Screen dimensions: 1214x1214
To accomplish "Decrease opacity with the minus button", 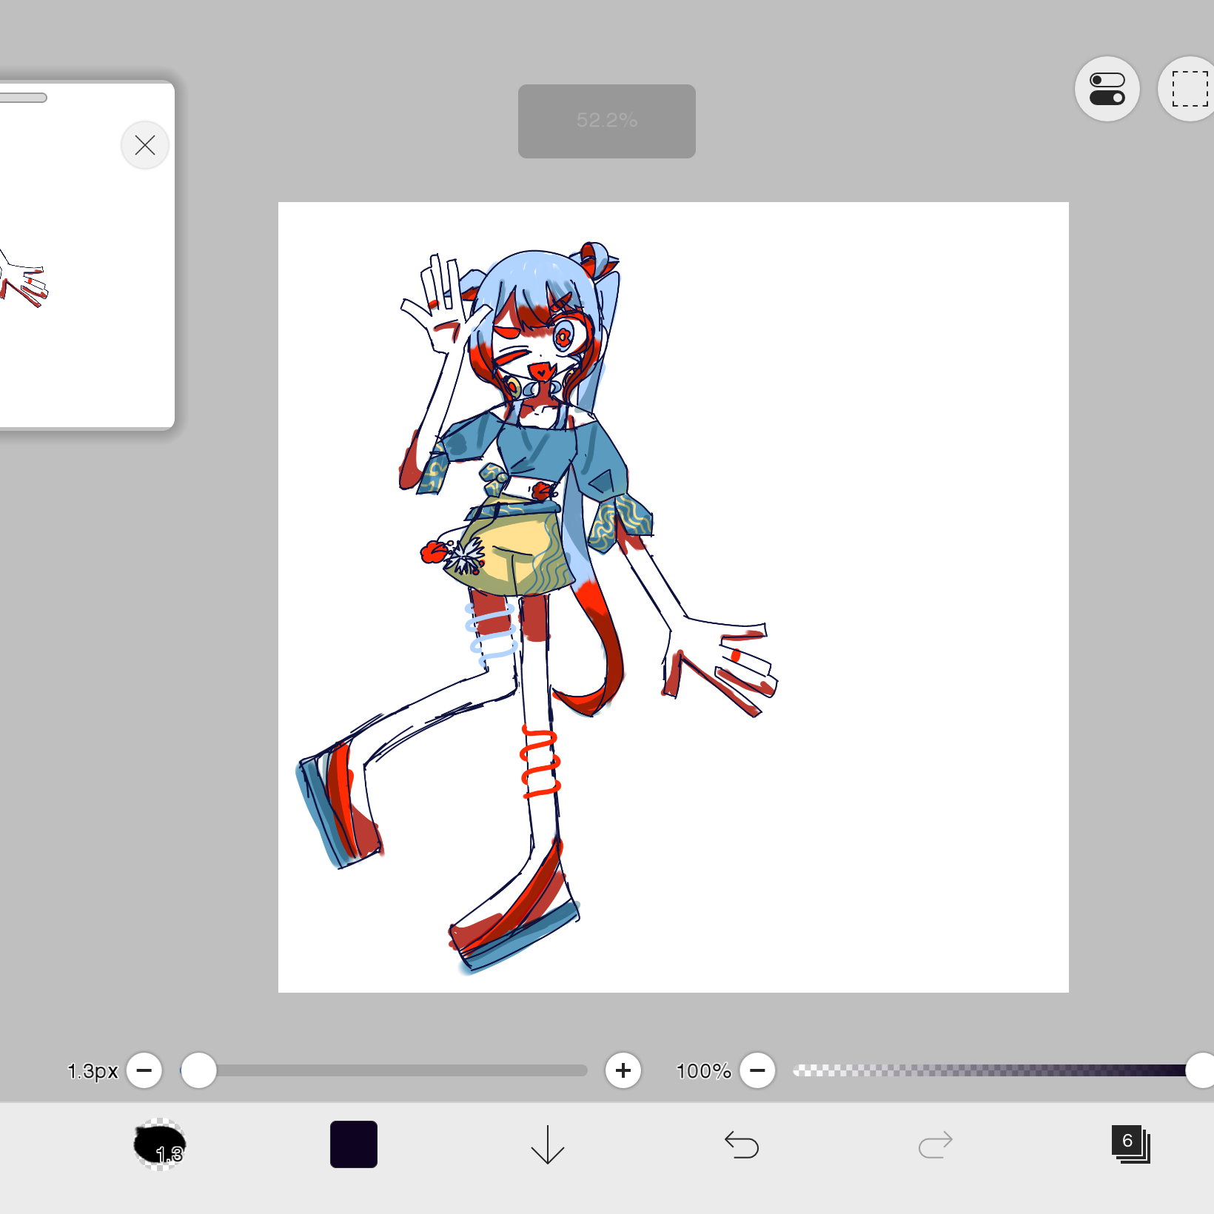I will (757, 1070).
